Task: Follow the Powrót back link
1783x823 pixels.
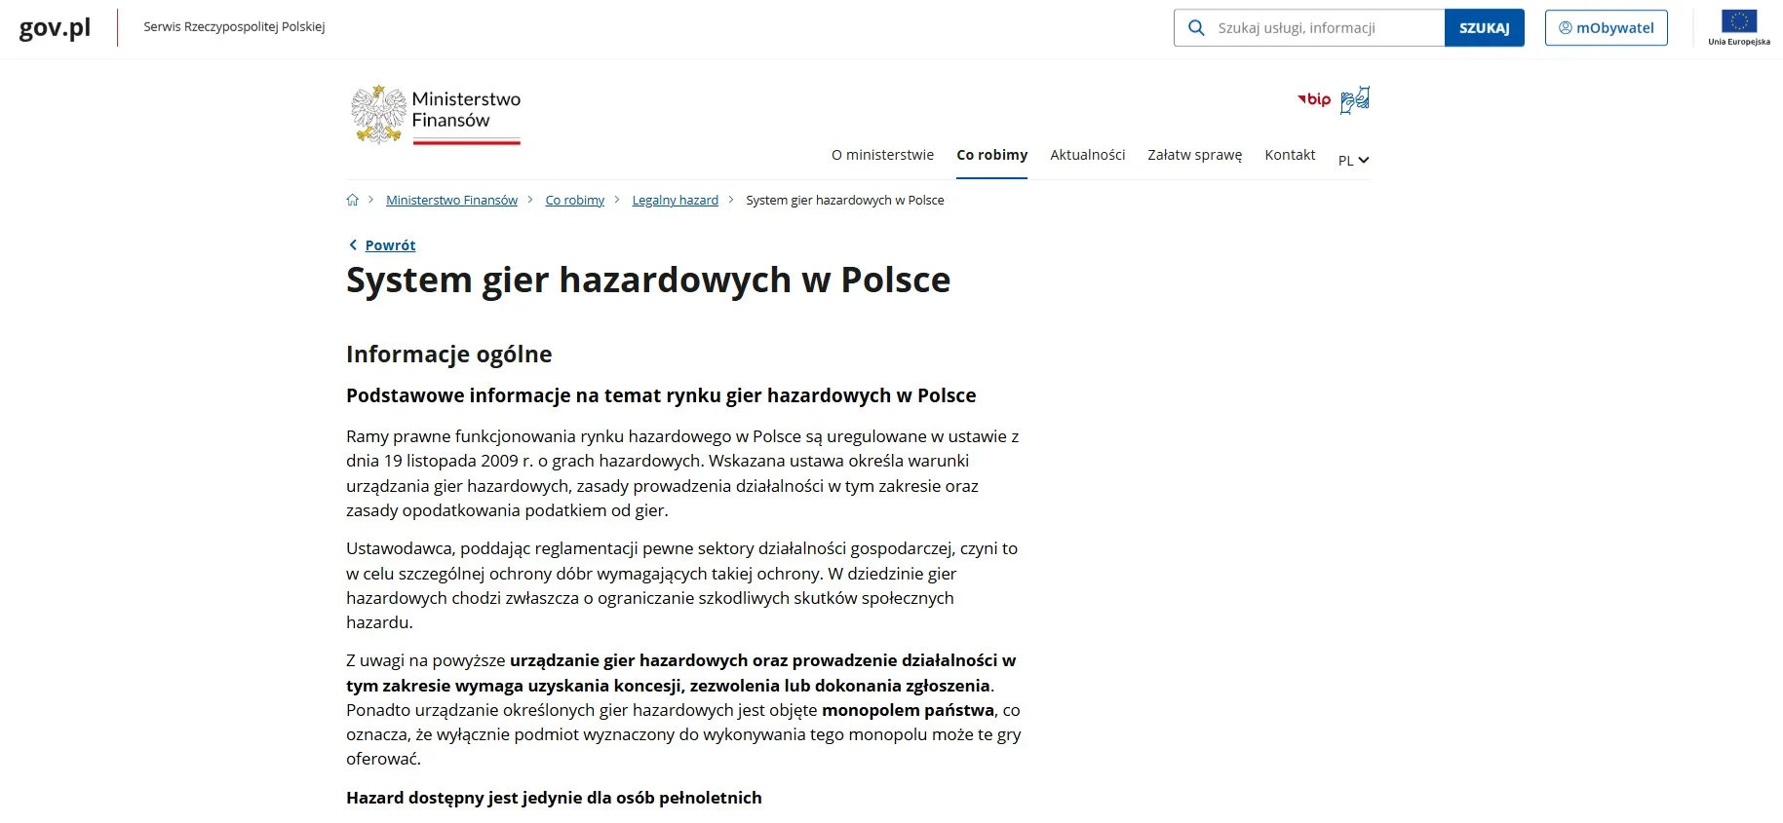Action: 390,245
